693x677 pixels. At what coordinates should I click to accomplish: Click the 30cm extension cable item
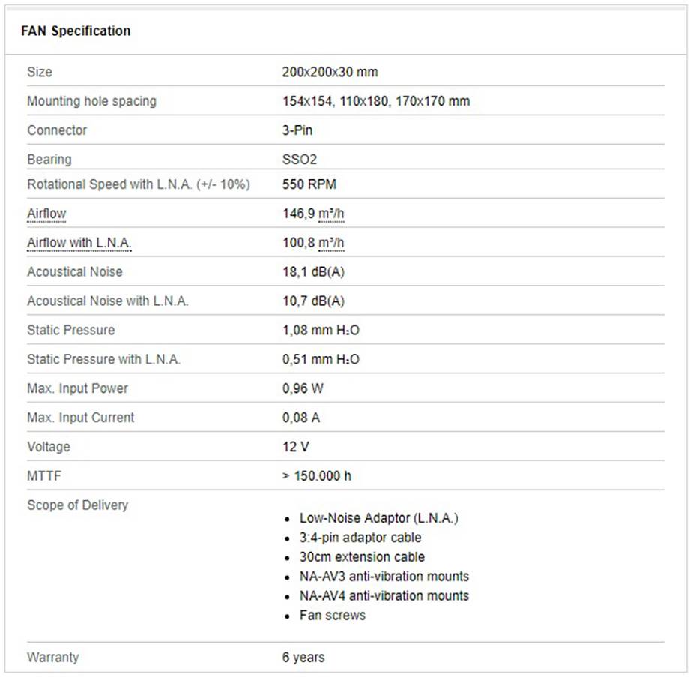[362, 557]
